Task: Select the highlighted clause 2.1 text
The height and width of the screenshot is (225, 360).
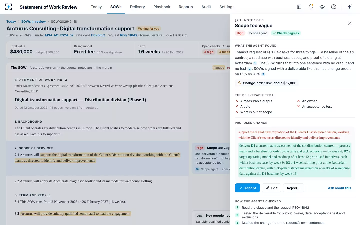Action: [98, 158]
